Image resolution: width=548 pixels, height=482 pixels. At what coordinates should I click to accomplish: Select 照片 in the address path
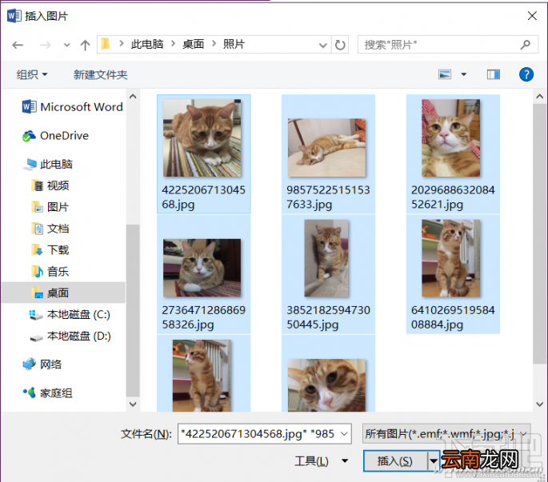[x=234, y=44]
